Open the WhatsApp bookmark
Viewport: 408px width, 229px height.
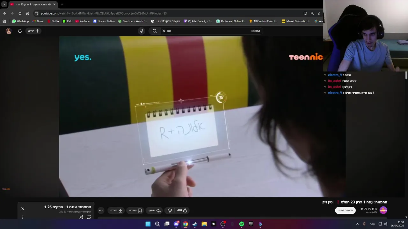point(20,21)
